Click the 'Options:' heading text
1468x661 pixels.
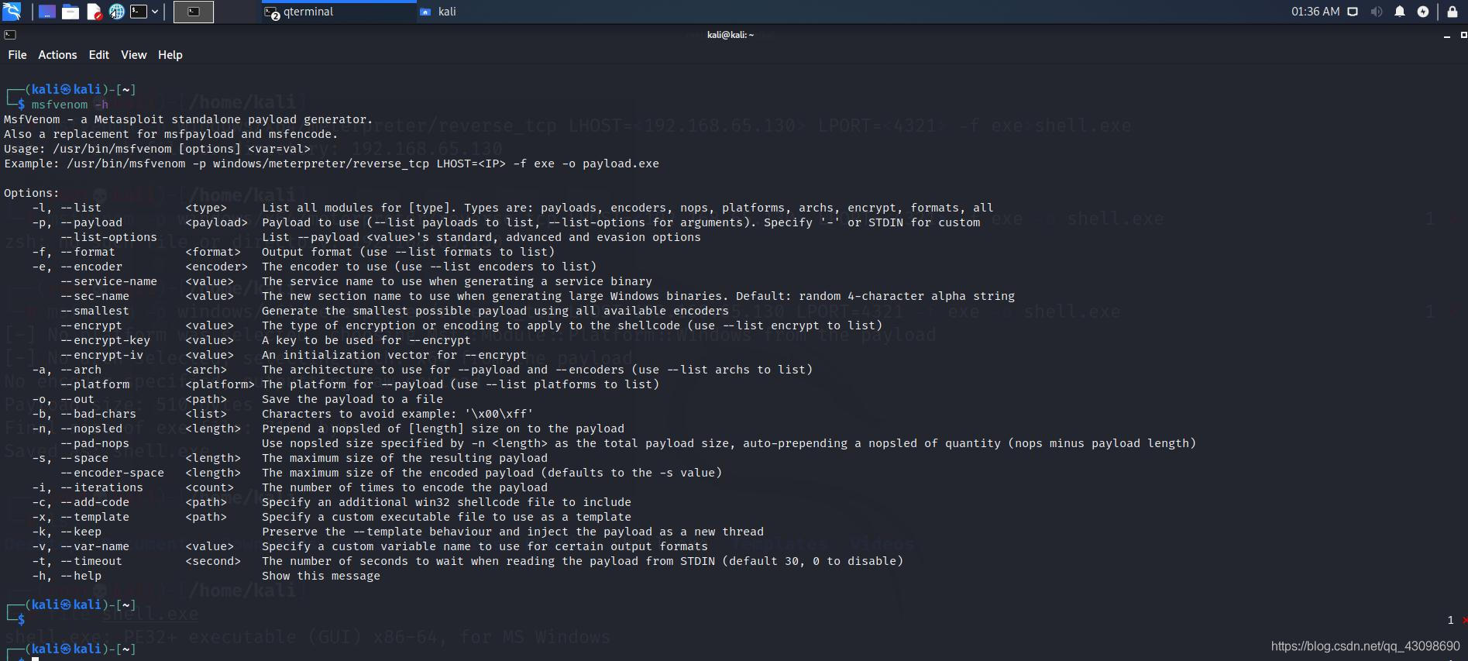point(32,193)
